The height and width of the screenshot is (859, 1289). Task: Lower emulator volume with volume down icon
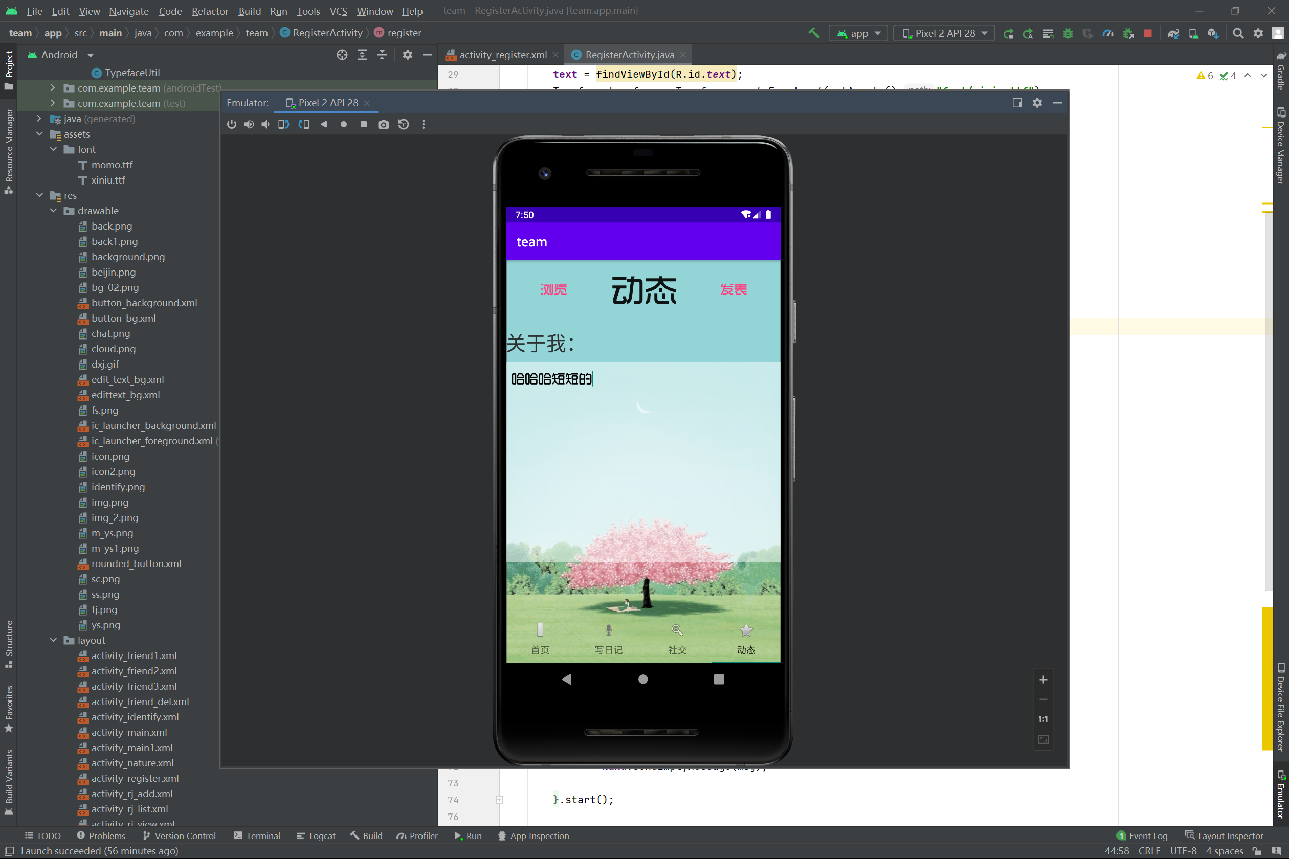[266, 124]
